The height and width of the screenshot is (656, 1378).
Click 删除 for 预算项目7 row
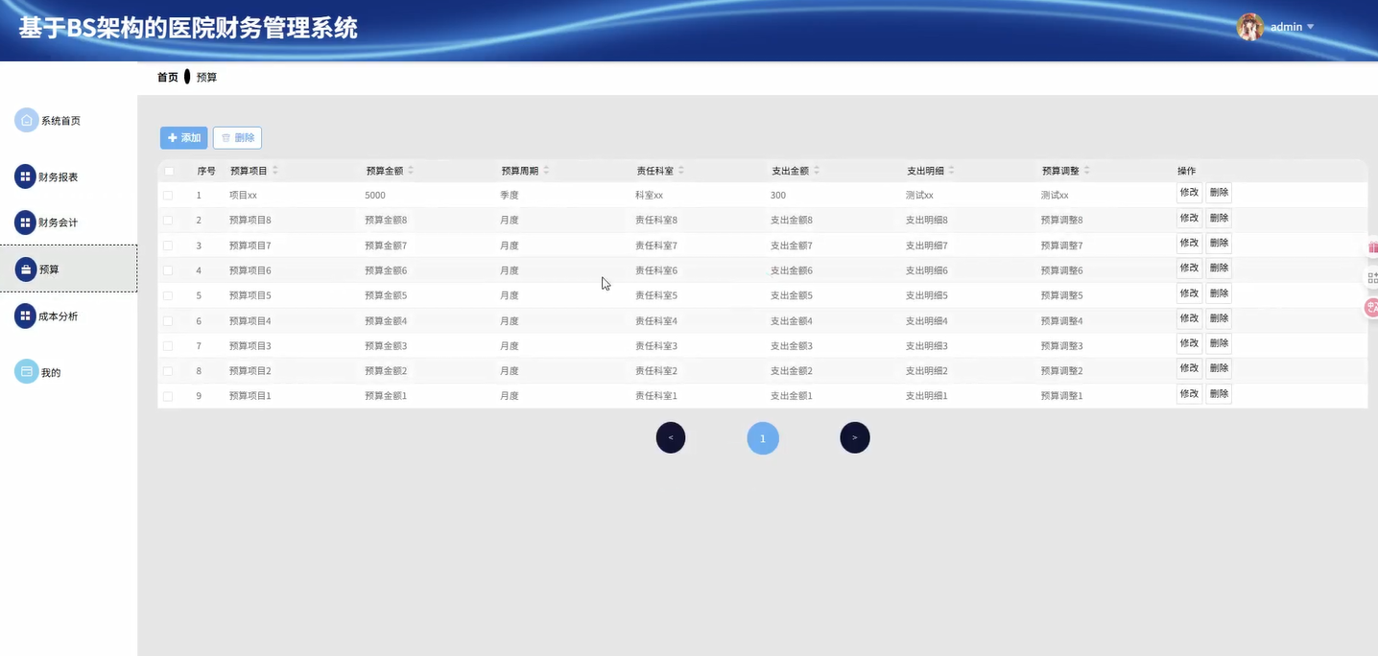coord(1219,244)
